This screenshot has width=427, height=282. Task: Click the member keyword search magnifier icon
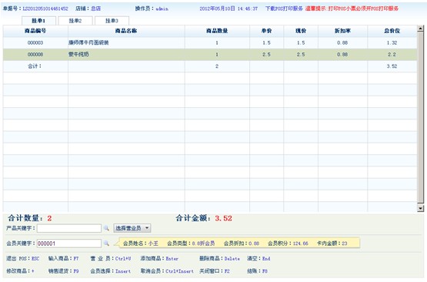tap(106, 243)
